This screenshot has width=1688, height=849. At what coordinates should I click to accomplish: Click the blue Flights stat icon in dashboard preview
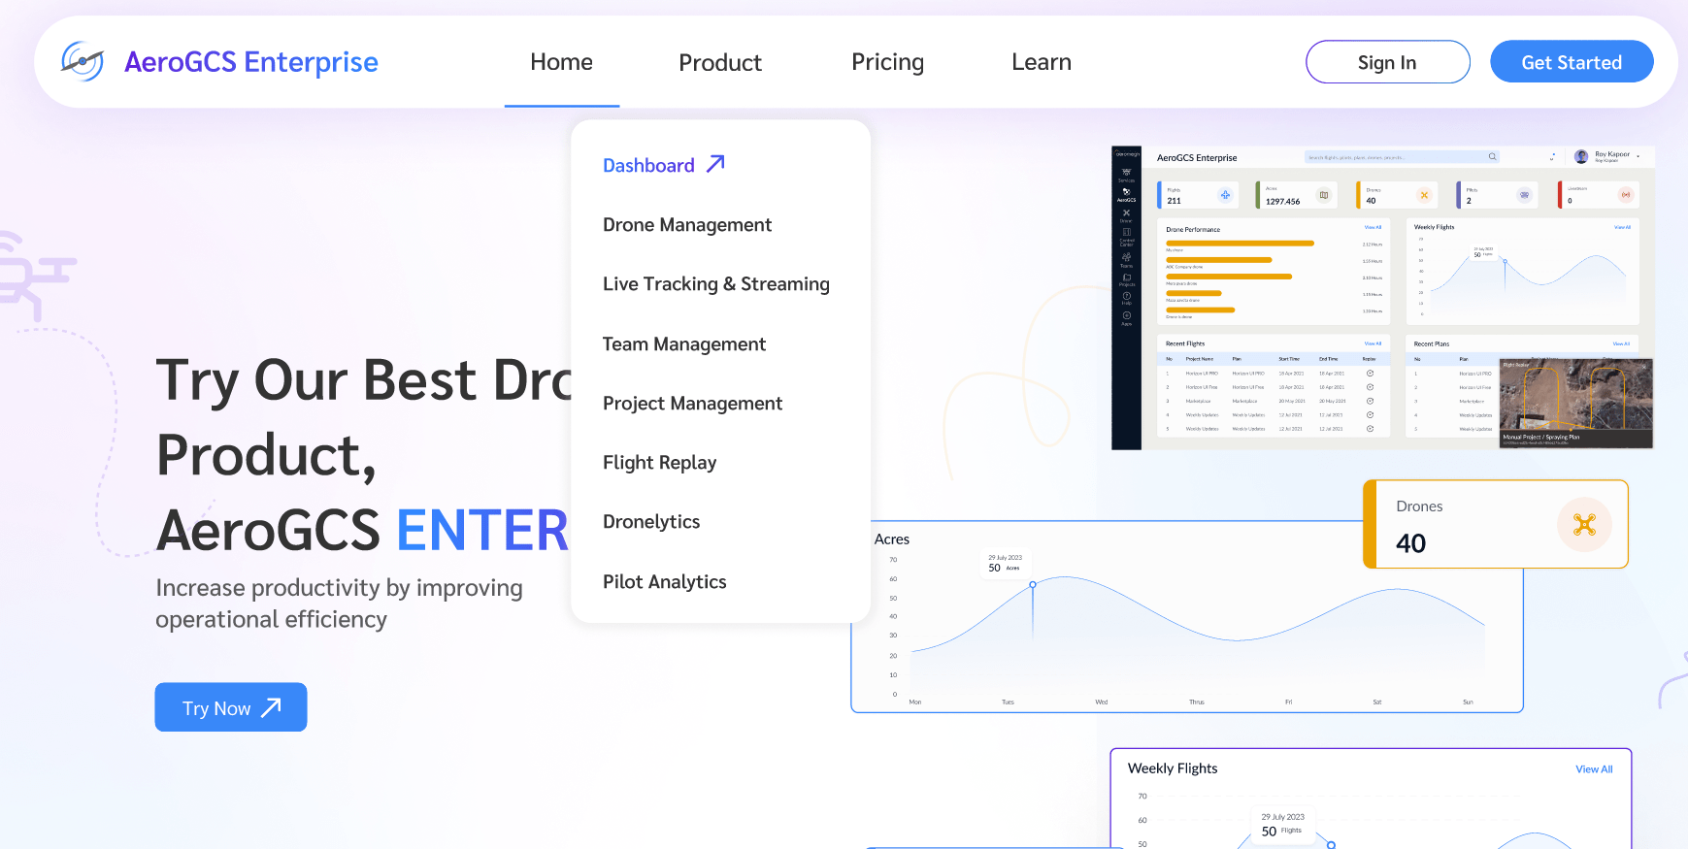(x=1225, y=195)
